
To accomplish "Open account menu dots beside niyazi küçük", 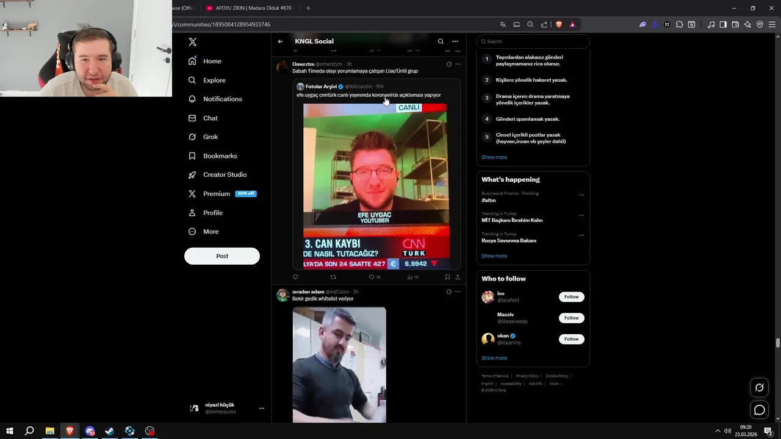I will (262, 409).
